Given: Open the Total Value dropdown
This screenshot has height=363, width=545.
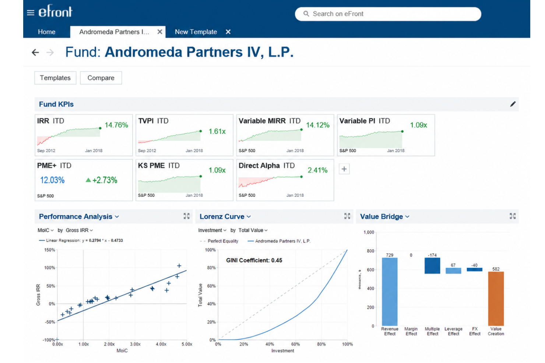Looking at the screenshot, I should [253, 230].
